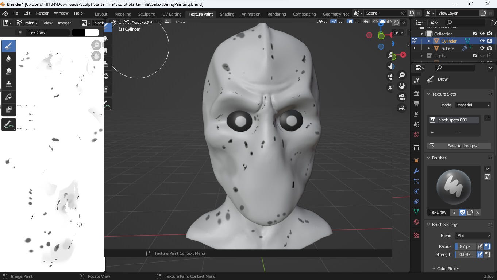Add a new texture slot with plus button
The height and width of the screenshot is (280, 497).
point(488,118)
